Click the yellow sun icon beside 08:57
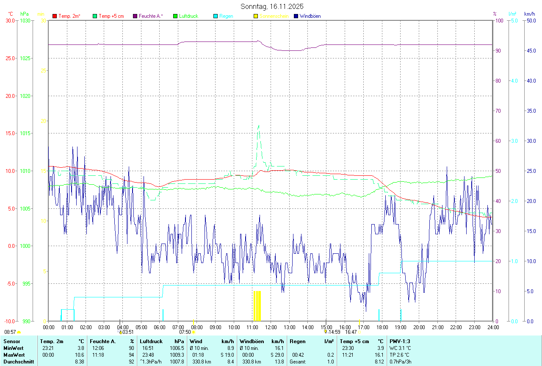This screenshot has height=366, width=542. (x=19, y=333)
